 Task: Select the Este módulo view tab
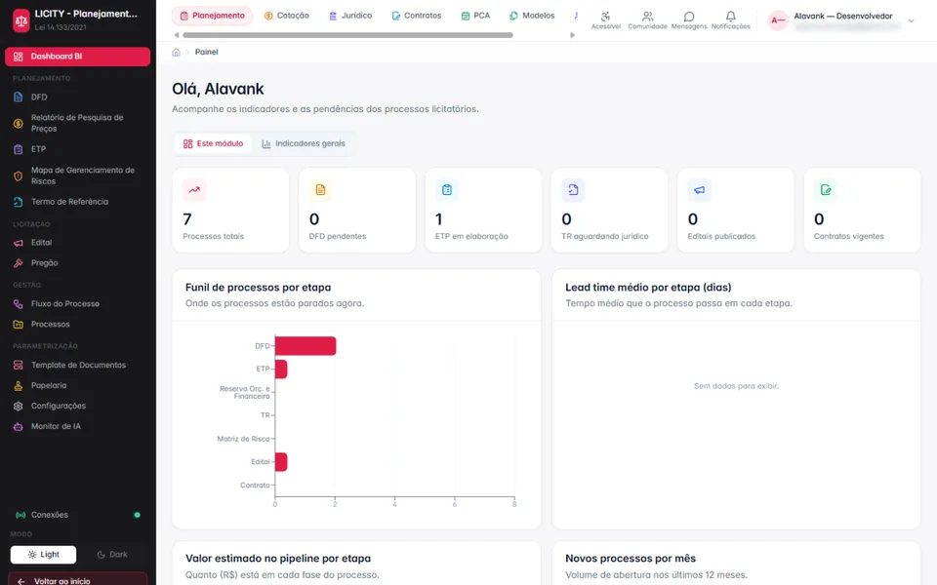point(213,144)
